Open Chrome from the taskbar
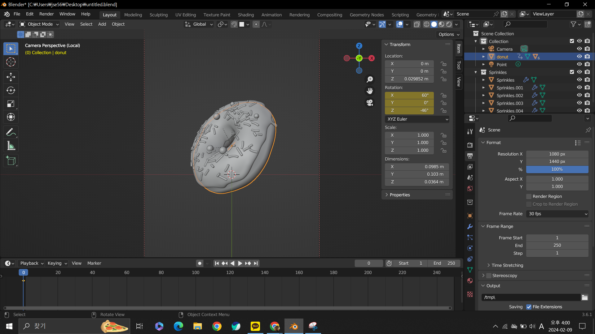 [x=217, y=326]
